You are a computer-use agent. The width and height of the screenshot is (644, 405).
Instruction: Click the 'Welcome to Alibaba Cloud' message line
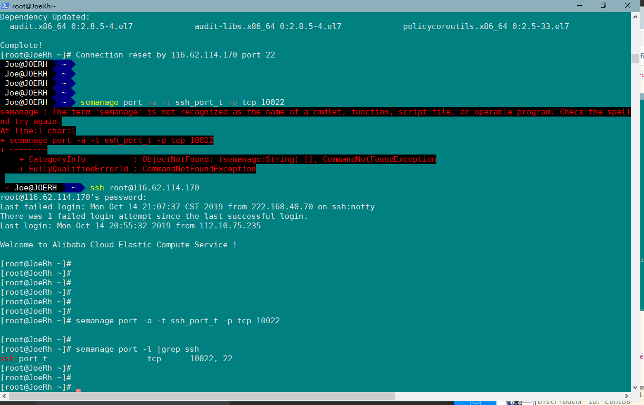click(x=118, y=245)
